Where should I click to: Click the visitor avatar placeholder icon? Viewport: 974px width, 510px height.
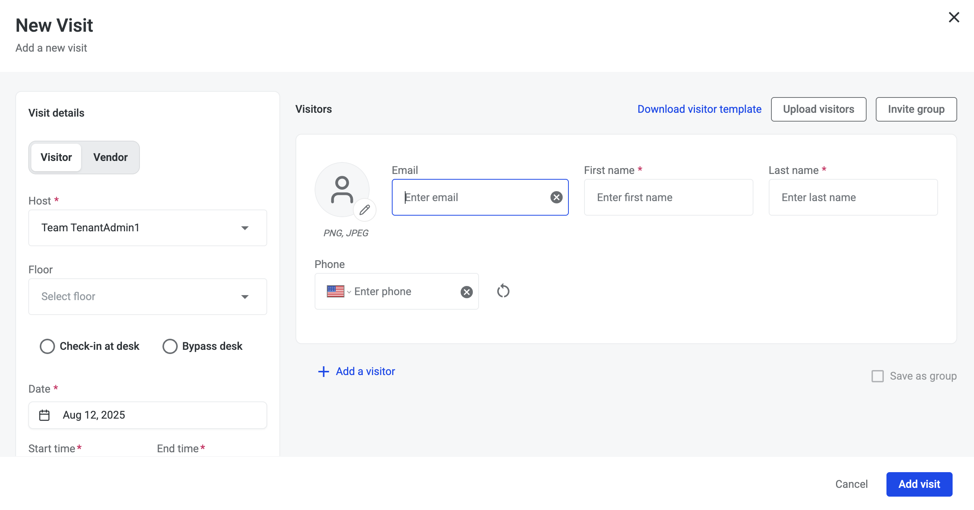341,189
